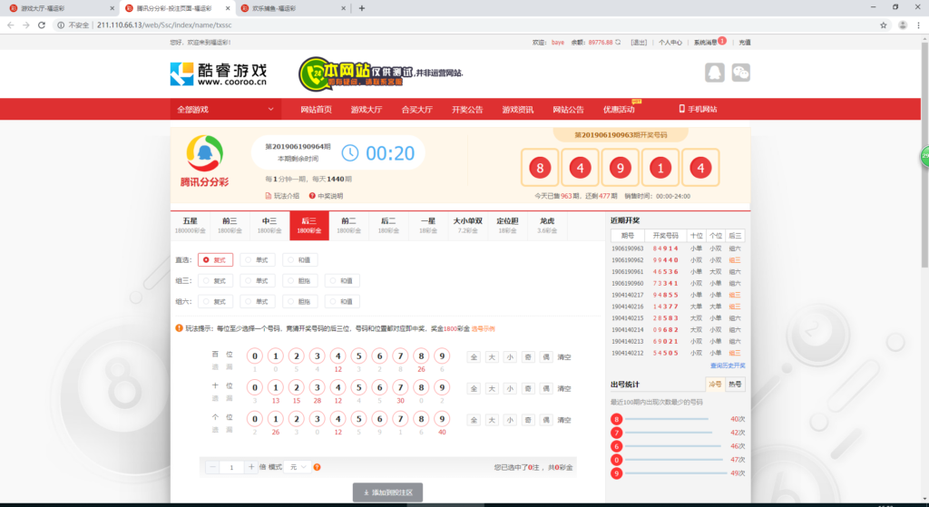Click the QQ penguin contact icon
The image size is (929, 507).
(715, 73)
